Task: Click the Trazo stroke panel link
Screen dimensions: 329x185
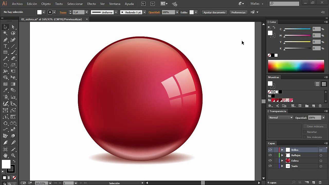Action: click(63, 12)
